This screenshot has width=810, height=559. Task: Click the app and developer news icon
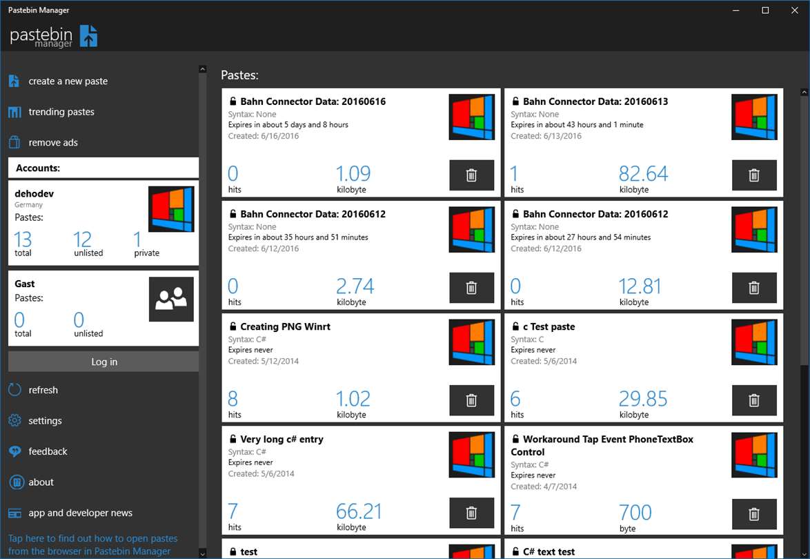pos(14,513)
